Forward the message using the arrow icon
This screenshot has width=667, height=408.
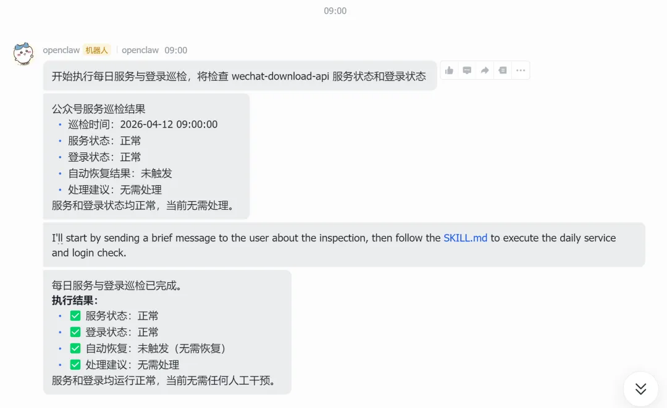(x=485, y=70)
